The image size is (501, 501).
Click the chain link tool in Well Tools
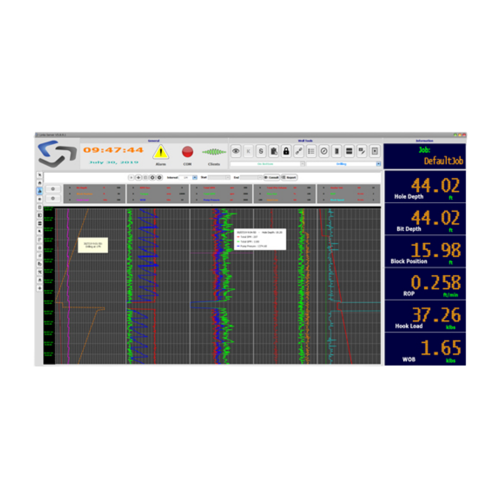coord(299,151)
